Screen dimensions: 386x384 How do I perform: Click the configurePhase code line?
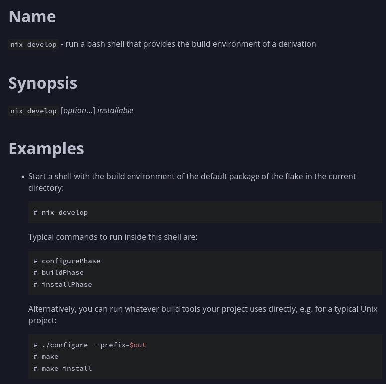[x=67, y=261]
